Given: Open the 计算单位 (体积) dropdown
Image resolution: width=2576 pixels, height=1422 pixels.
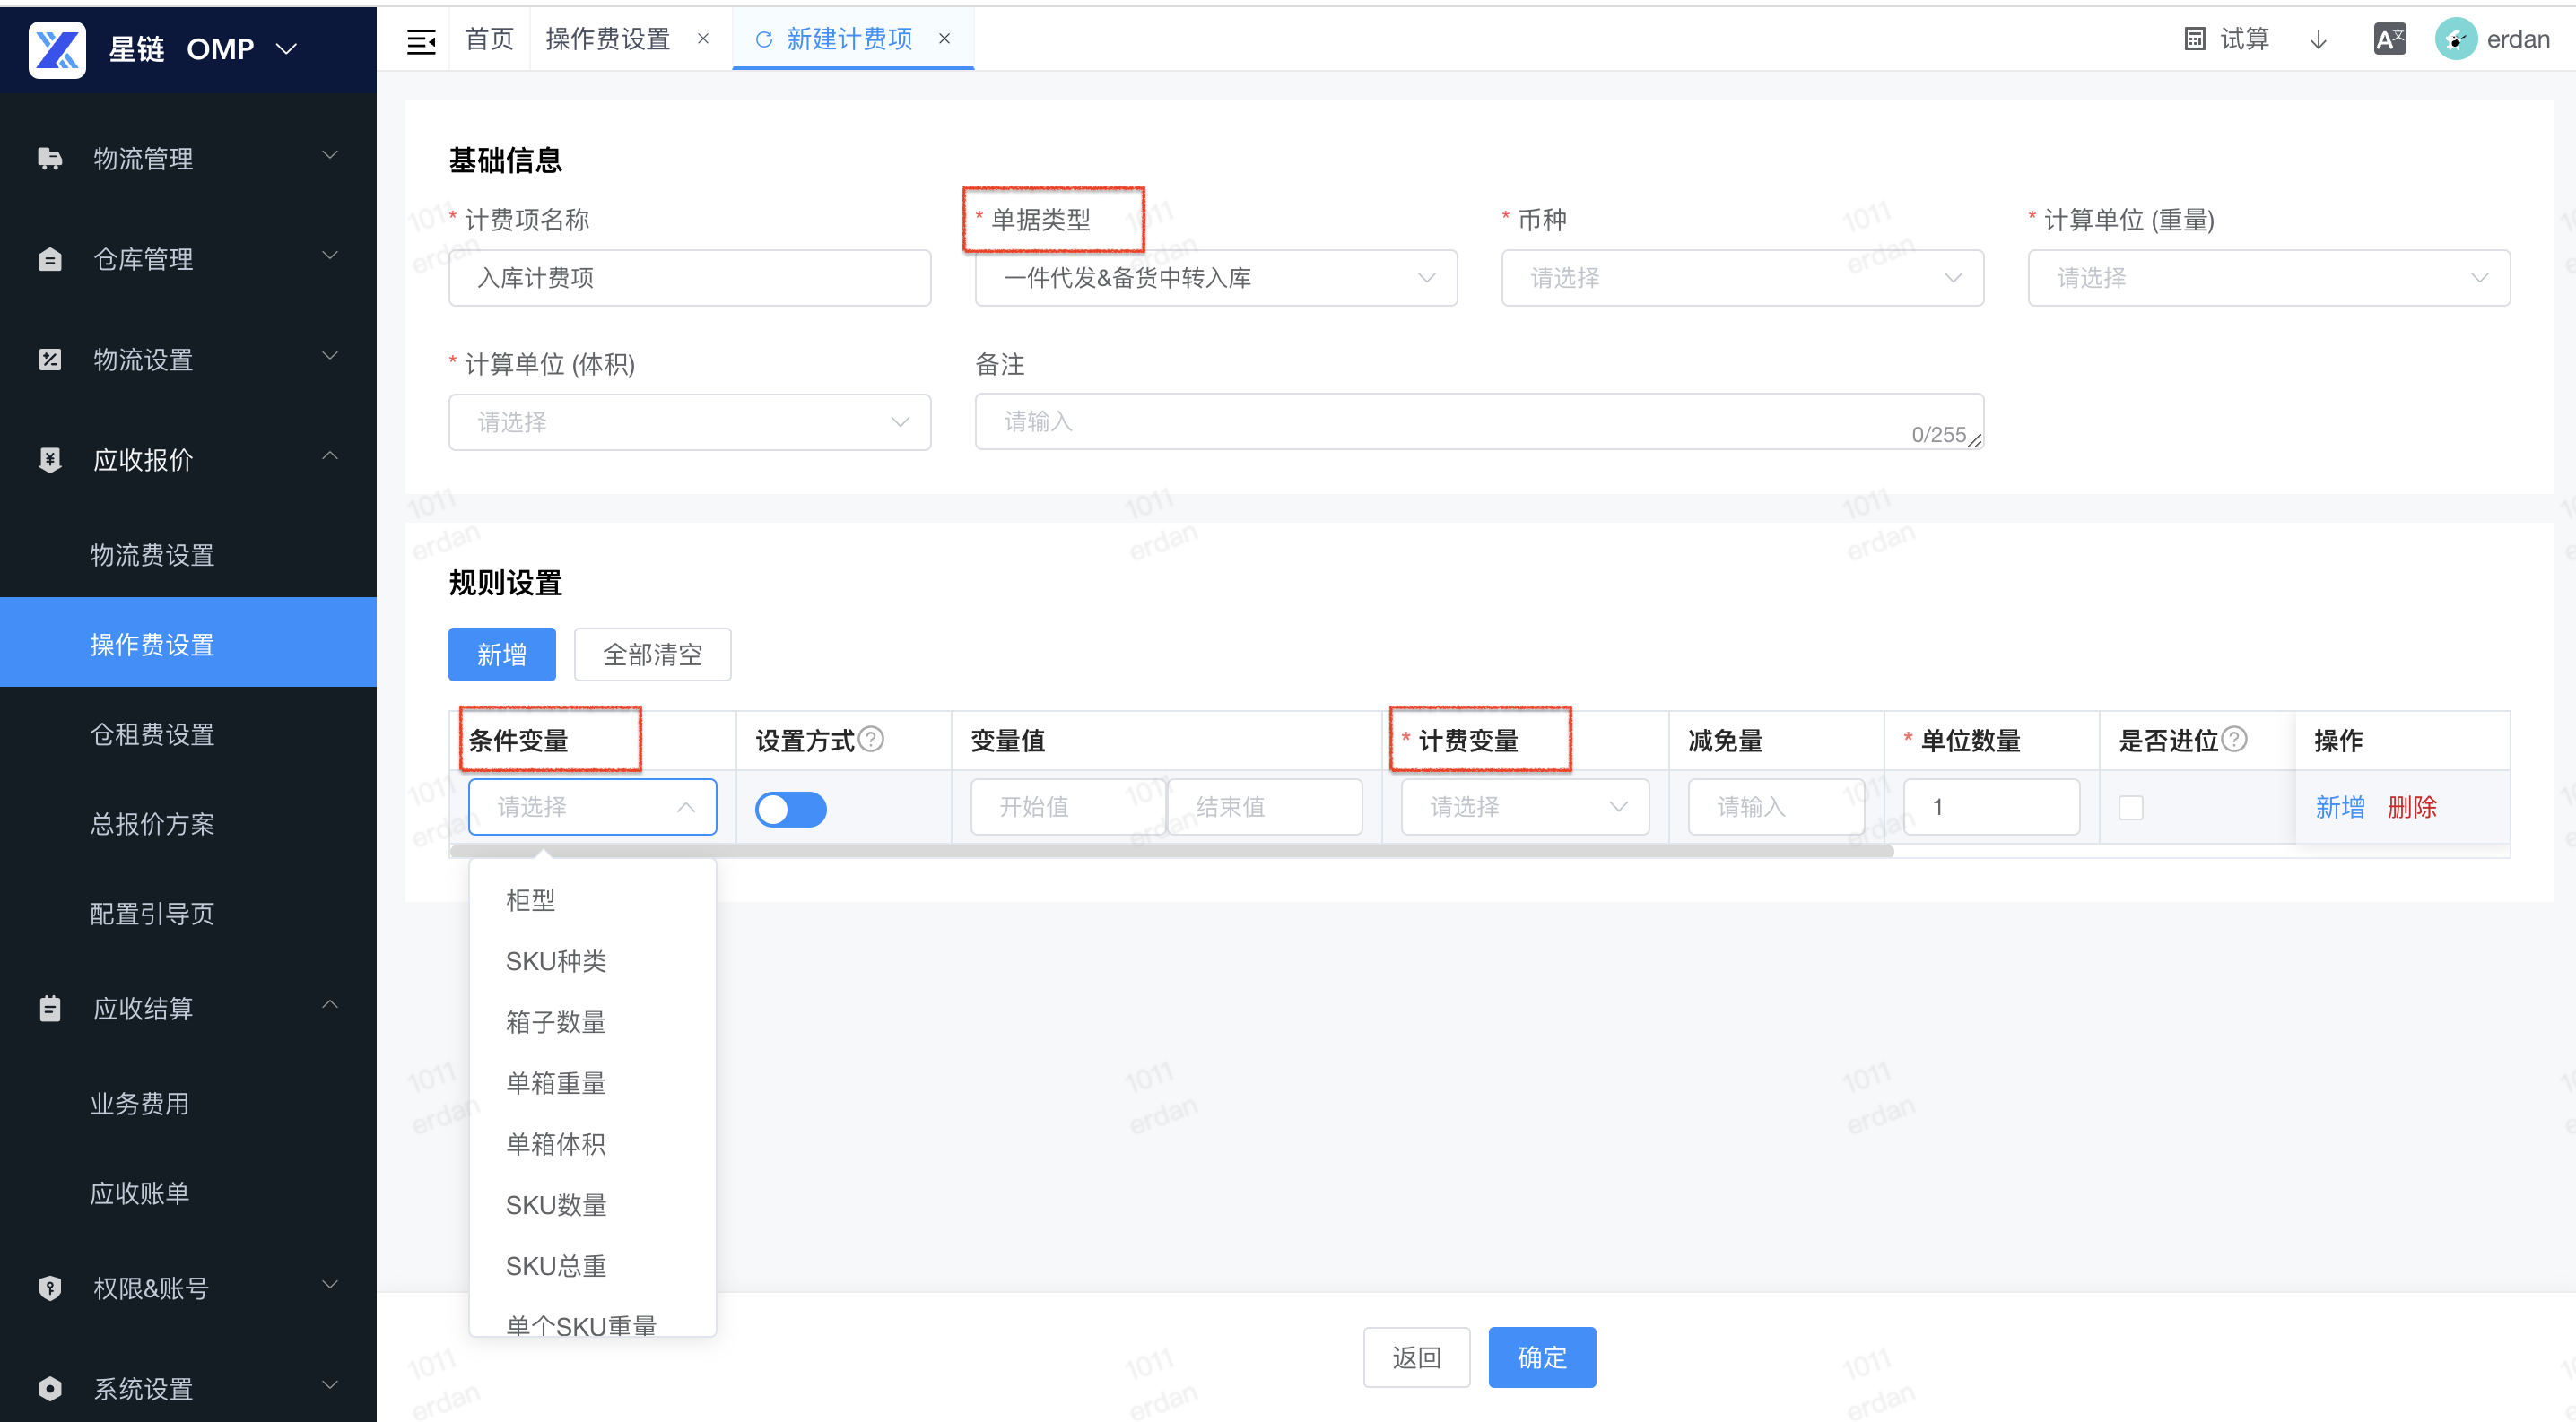Looking at the screenshot, I should click(690, 421).
